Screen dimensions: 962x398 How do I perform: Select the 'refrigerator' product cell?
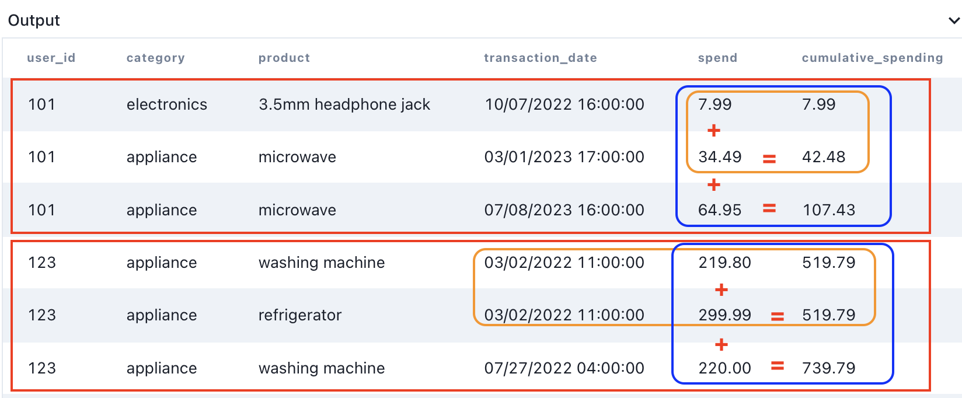coord(300,315)
